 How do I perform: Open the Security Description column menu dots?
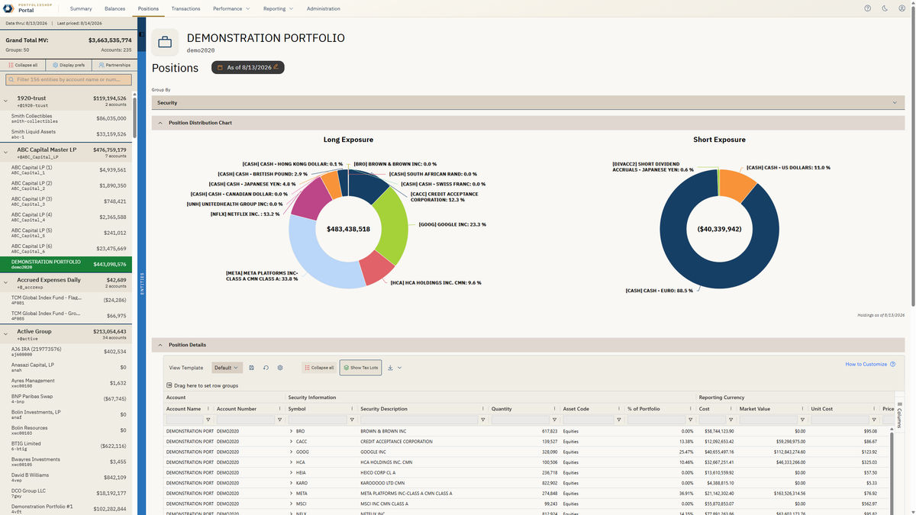pos(484,409)
